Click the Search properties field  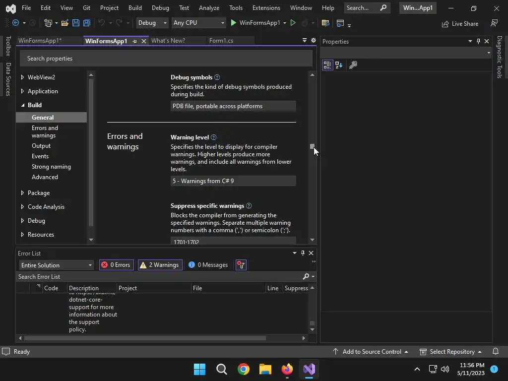[166, 59]
